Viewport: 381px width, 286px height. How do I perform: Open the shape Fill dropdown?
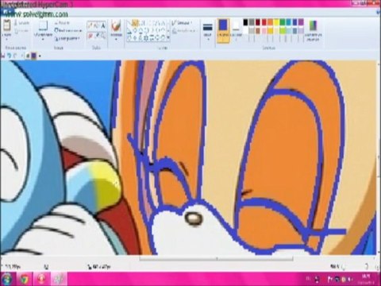[x=184, y=31]
